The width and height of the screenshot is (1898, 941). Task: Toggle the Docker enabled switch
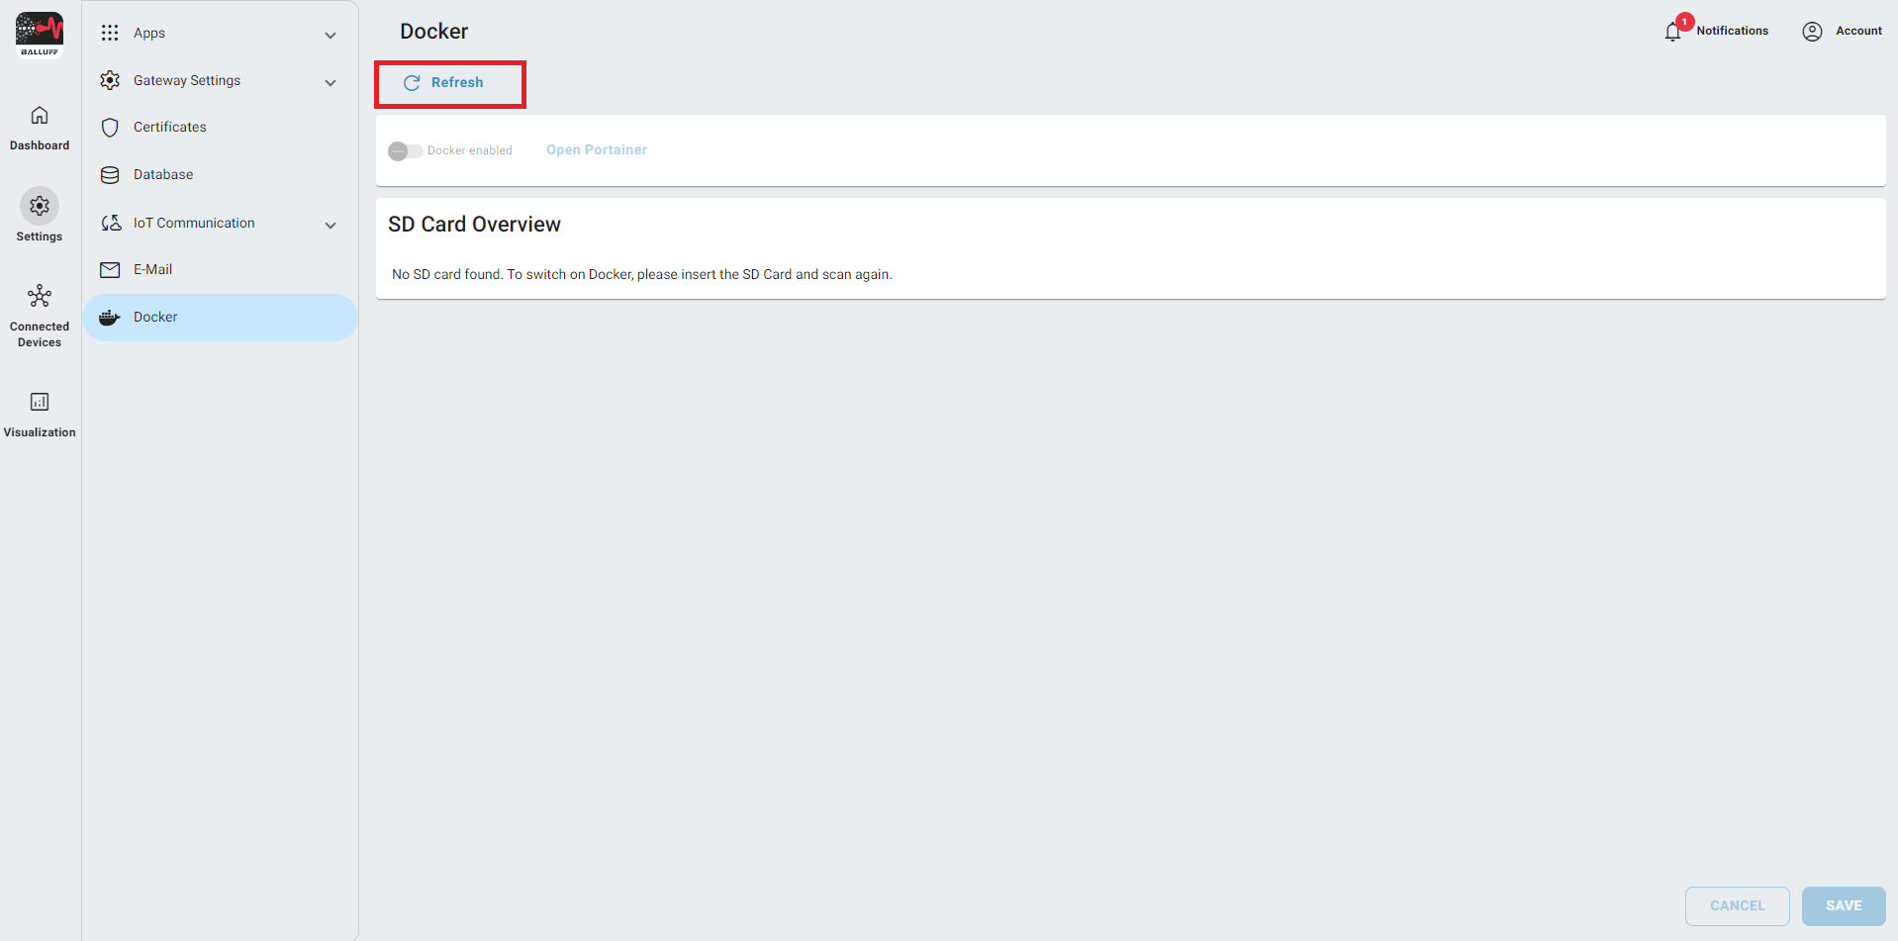[405, 150]
